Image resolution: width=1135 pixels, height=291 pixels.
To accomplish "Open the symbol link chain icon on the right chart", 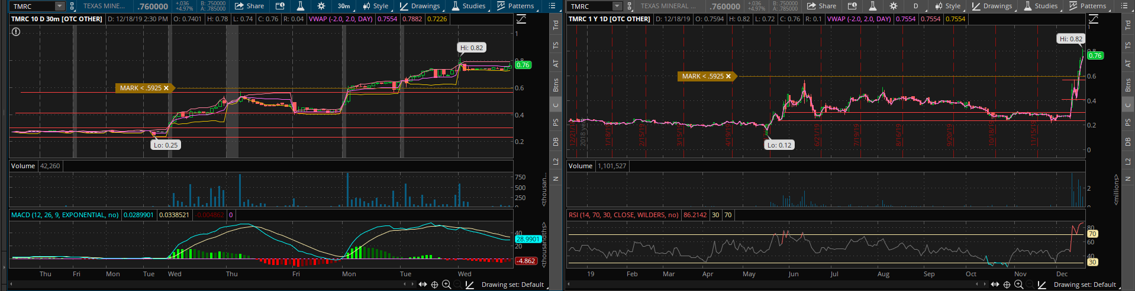I will point(630,6).
